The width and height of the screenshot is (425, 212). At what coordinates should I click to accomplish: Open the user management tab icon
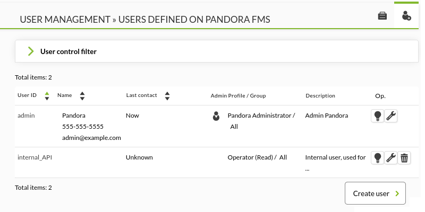[x=406, y=16]
